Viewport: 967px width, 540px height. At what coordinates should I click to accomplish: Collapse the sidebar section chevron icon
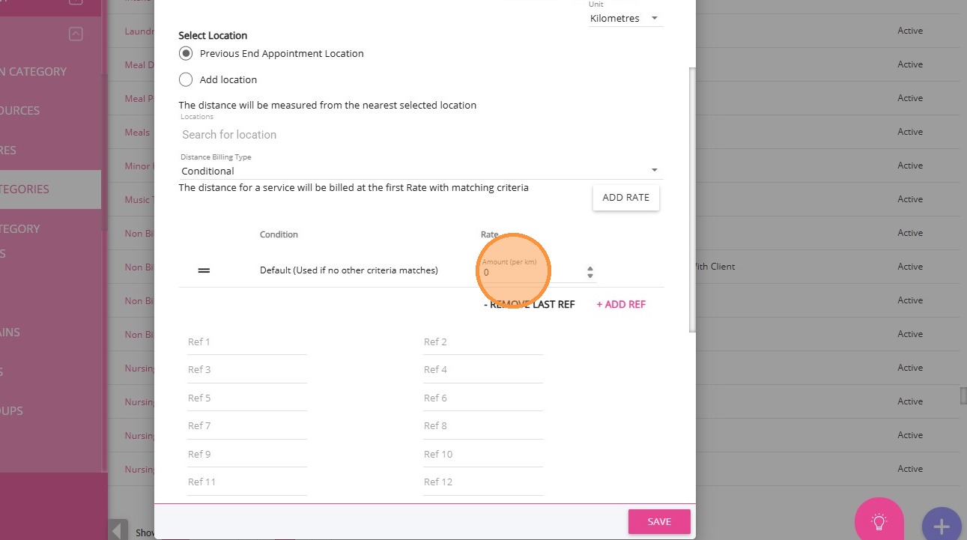(x=75, y=34)
